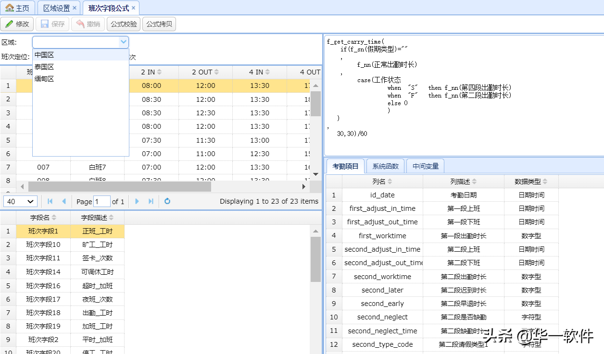Select the first_adjust_out_time row
604x354 pixels.
[x=442, y=222]
